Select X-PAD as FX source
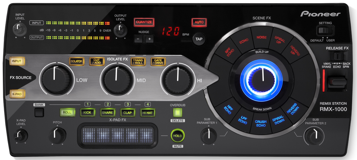357x160 pixels. coord(17,94)
